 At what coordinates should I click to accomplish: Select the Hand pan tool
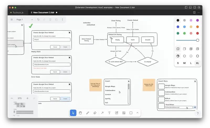coord(80,113)
